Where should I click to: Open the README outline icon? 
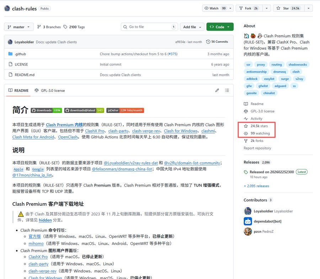(x=227, y=90)
